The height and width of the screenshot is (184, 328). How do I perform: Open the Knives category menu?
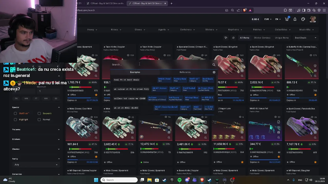click(116, 30)
